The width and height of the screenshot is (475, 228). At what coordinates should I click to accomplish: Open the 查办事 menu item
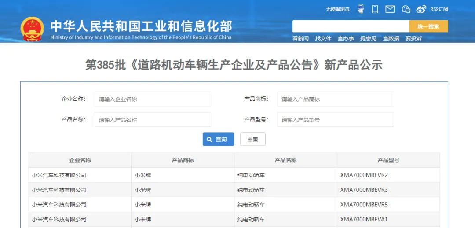pyautogui.click(x=346, y=38)
